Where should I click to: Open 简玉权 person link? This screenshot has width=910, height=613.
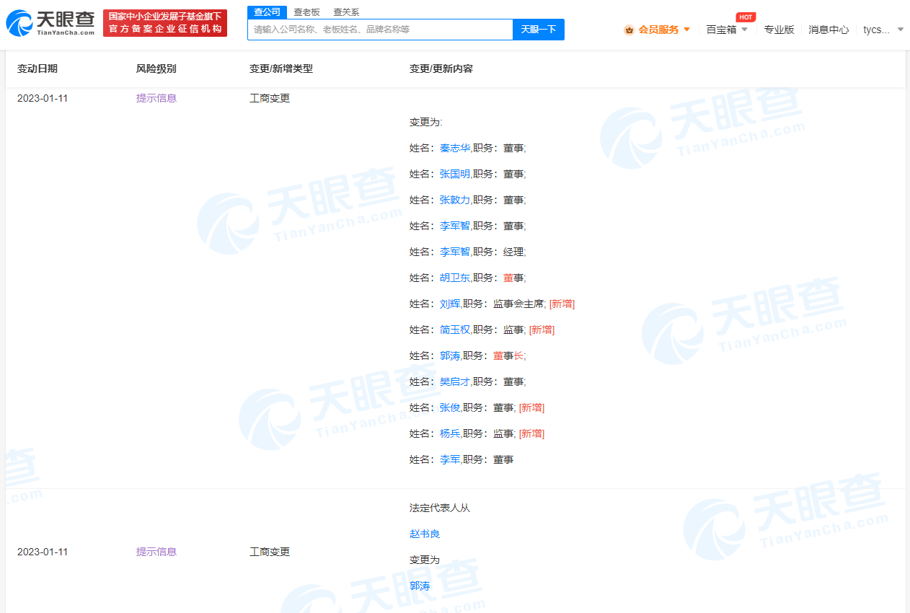click(x=455, y=330)
